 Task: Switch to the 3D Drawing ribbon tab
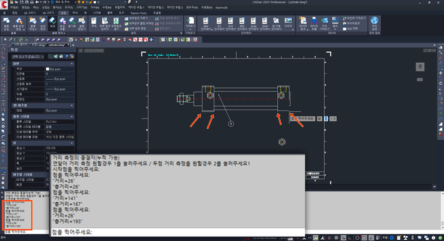point(48,13)
